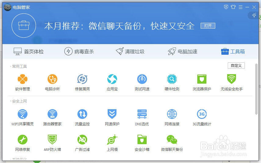Click the 自定义 customize button

click(x=236, y=66)
